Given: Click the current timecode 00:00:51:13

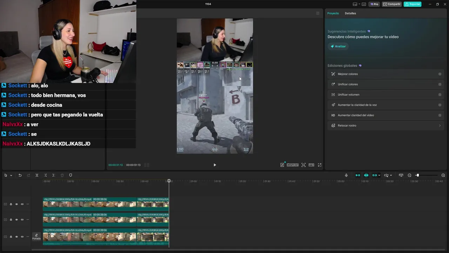Looking at the screenshot, I should (x=115, y=165).
